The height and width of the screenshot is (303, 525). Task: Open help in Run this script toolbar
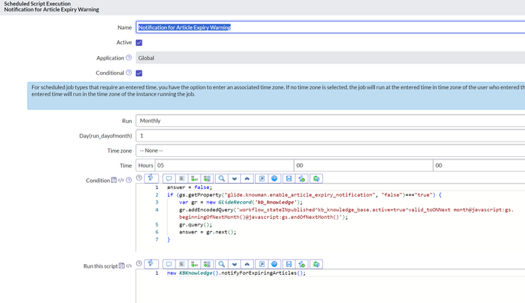(274, 265)
